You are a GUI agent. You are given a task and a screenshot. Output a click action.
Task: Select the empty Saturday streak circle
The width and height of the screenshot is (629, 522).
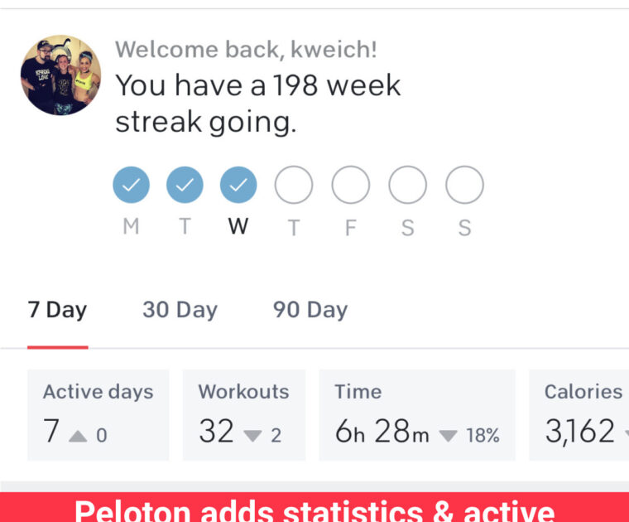click(x=407, y=185)
